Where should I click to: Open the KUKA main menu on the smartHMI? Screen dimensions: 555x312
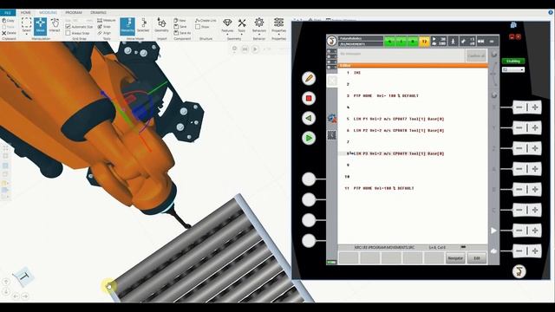coord(331,41)
